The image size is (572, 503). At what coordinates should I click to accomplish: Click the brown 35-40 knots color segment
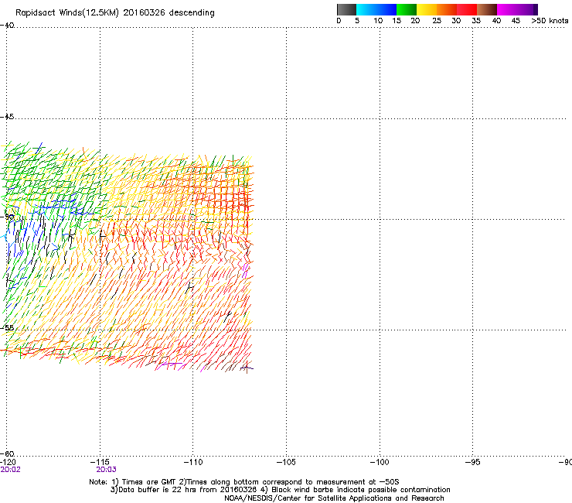[487, 9]
